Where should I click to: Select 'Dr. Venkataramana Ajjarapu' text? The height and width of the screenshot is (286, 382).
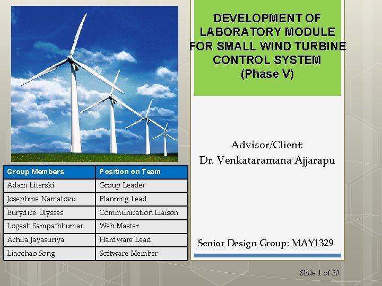pos(267,160)
